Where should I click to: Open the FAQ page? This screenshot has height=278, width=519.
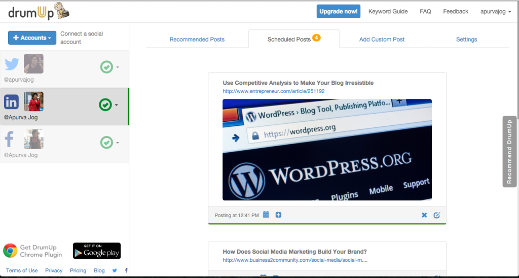[425, 11]
